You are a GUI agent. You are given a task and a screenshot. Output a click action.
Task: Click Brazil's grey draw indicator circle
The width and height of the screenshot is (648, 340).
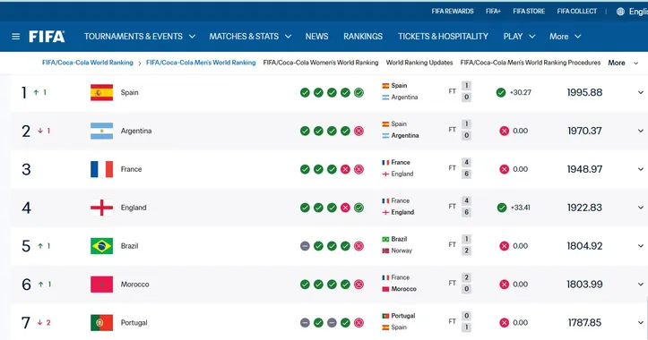[305, 246]
